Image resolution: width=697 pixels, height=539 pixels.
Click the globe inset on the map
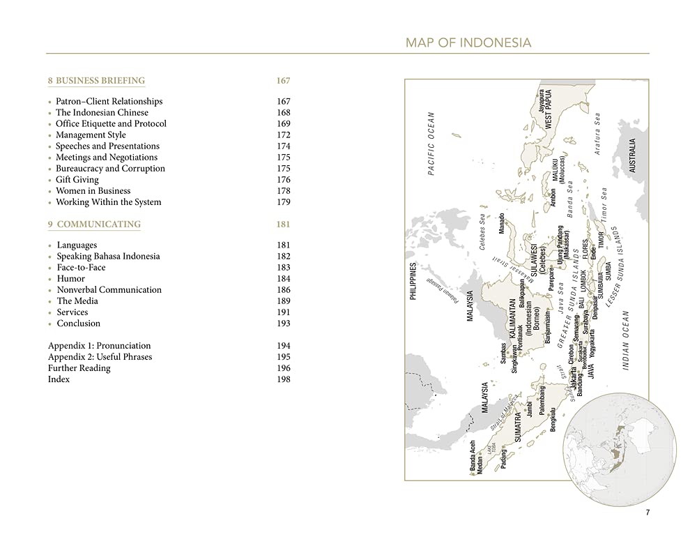click(x=620, y=439)
